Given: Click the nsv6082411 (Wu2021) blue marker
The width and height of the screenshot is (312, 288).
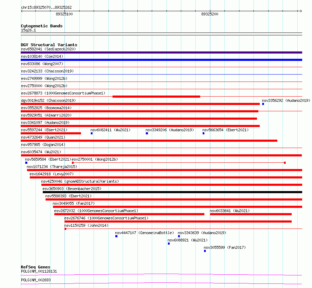Looking at the screenshot, I should [92, 133].
